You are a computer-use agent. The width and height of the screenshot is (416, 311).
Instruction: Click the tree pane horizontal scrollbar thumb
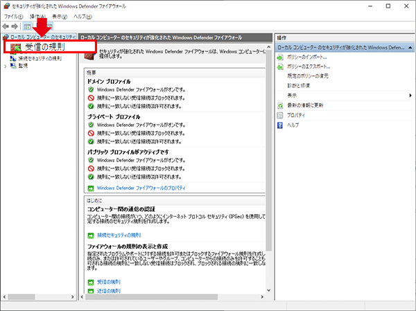[x=21, y=297]
